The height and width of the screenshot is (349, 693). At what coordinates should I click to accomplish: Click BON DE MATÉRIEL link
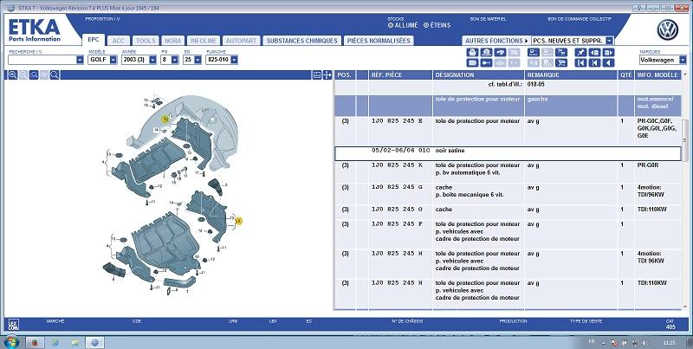tap(488, 19)
